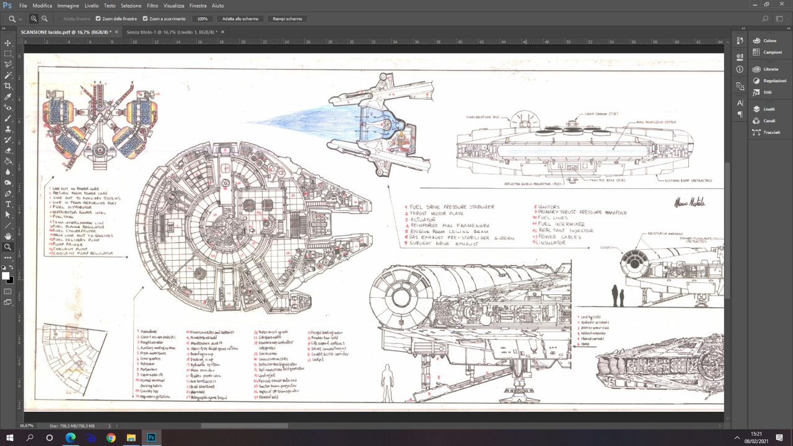793x446 pixels.
Task: Click the document horizontal scrollbar
Action: (x=244, y=426)
